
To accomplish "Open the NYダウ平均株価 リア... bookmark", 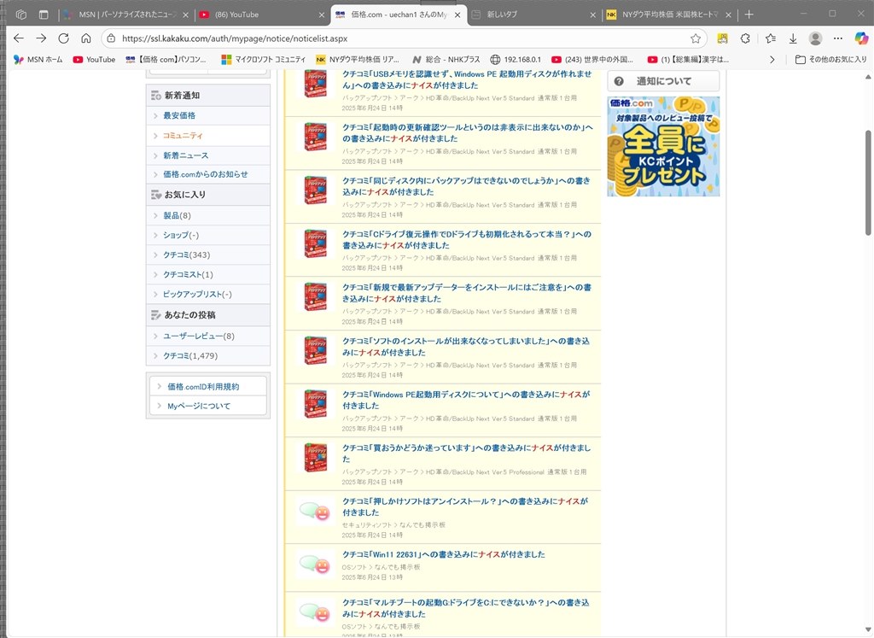I will (x=358, y=59).
